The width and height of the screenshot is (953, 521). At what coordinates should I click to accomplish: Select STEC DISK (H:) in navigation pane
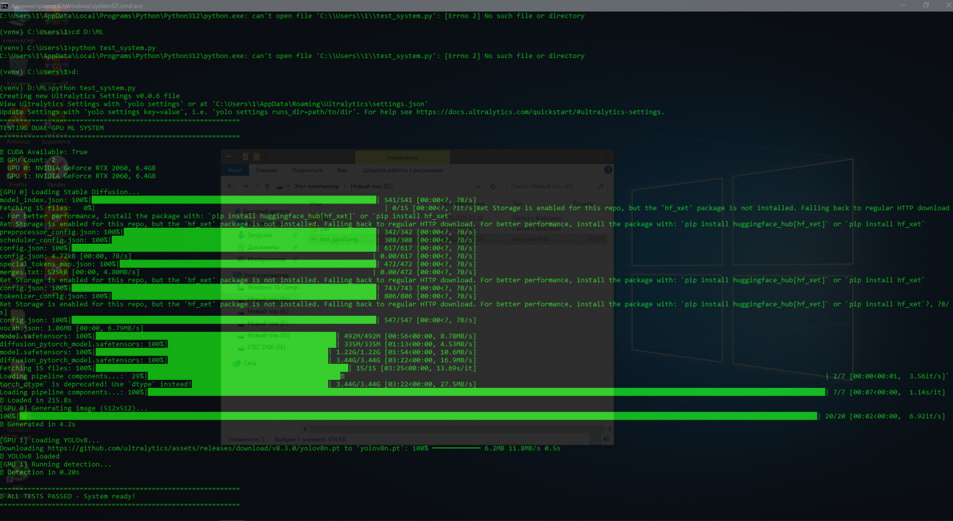pyautogui.click(x=266, y=348)
